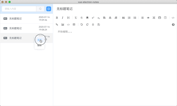Align text center

tap(110, 18)
